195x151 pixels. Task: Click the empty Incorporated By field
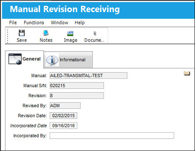click(x=112, y=136)
